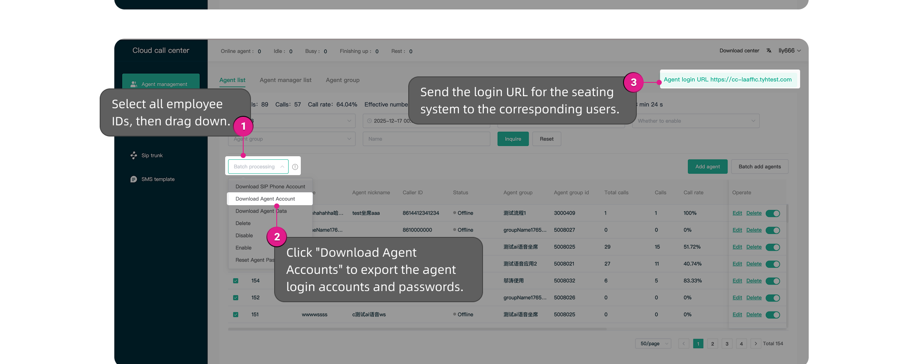The width and height of the screenshot is (923, 364).
Task: Switch to the Agent manager list tab
Action: [285, 80]
